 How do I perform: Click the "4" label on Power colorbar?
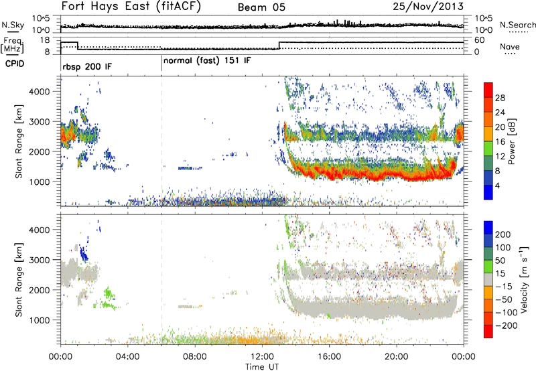coord(497,185)
